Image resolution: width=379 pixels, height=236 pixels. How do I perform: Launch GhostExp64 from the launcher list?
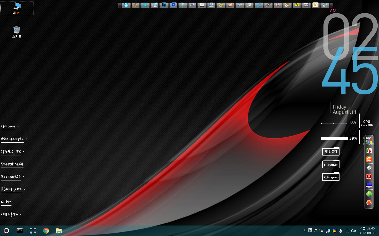pyautogui.click(x=12, y=139)
